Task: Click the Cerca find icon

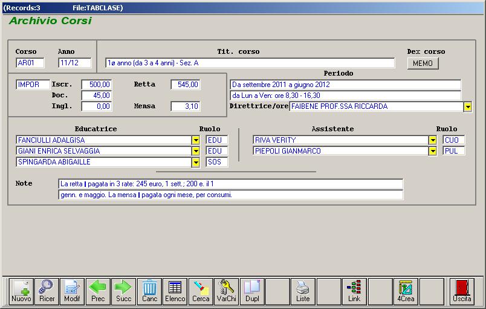Action: tap(201, 291)
